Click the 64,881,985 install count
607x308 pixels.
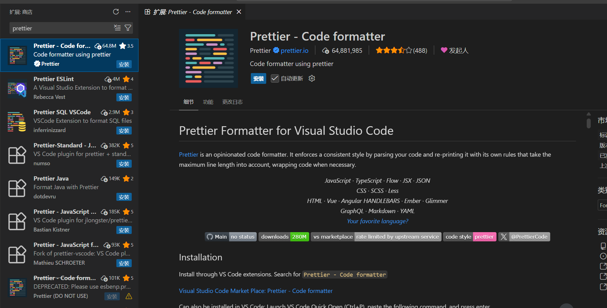coord(342,51)
